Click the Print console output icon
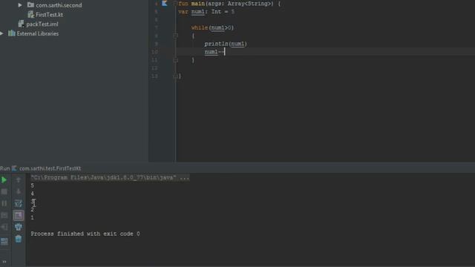Viewport: 475px width, 267px height. tap(18, 227)
